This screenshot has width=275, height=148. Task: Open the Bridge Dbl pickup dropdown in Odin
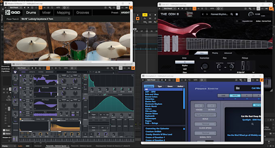245,72
